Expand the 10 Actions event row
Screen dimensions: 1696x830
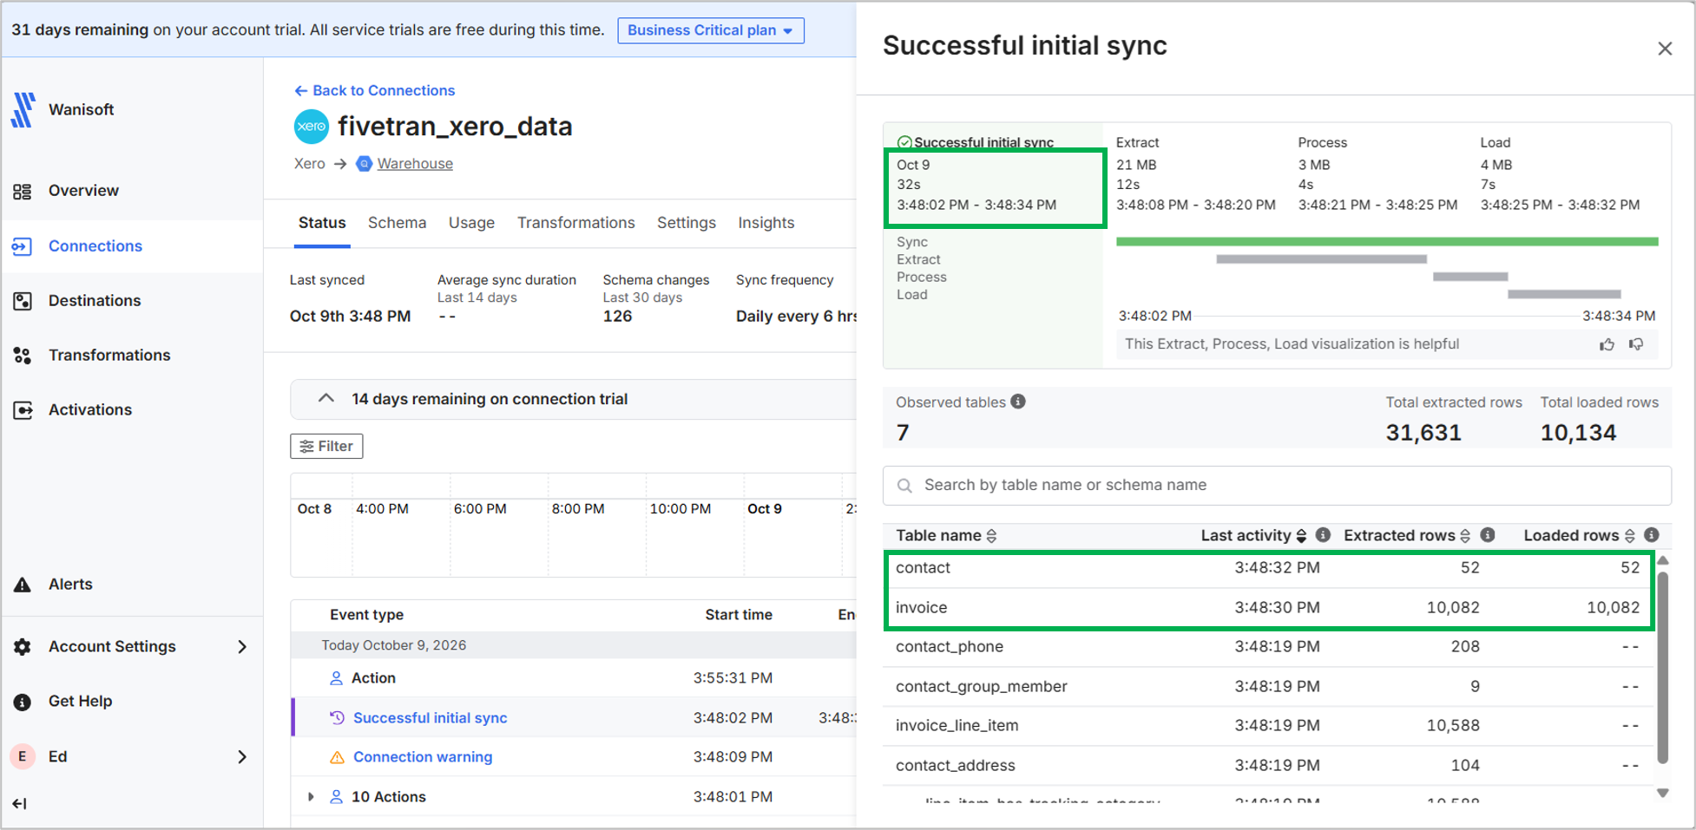tap(311, 797)
